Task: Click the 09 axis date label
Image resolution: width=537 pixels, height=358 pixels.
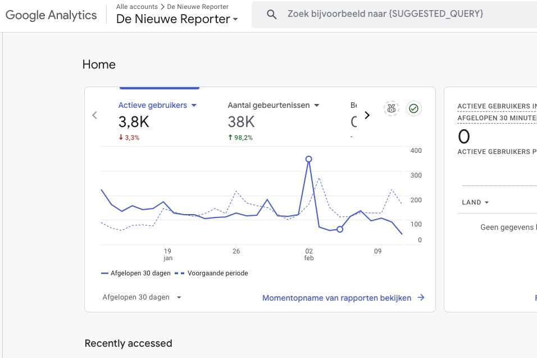Action: [377, 251]
